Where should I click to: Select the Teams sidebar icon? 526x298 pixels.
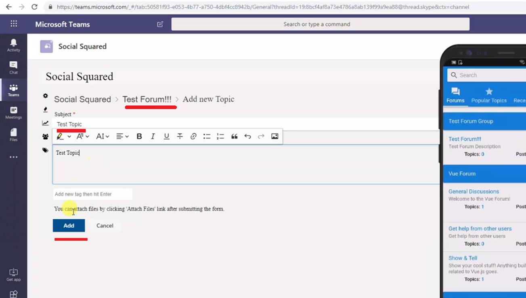[x=13, y=90]
